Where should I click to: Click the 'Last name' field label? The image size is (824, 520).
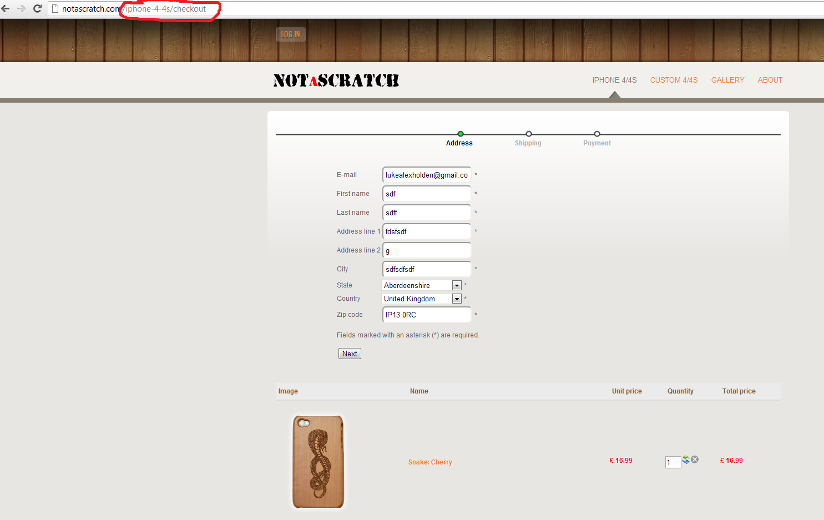[353, 213]
